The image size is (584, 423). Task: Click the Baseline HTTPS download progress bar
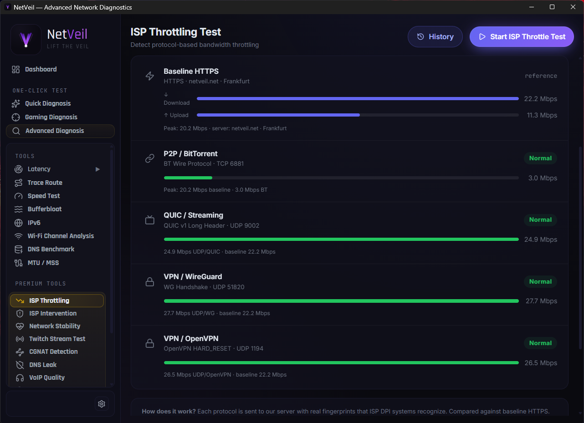[x=358, y=99]
